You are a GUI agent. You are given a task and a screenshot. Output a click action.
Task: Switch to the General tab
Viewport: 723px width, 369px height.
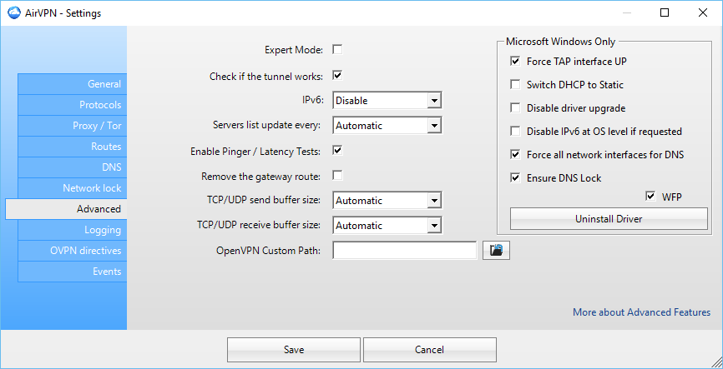tap(73, 84)
